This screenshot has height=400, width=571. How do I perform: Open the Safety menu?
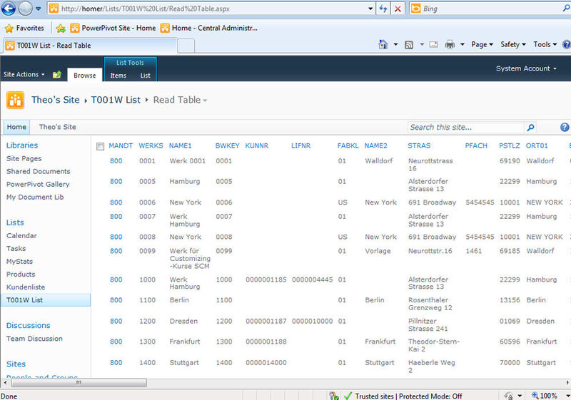pyautogui.click(x=513, y=44)
